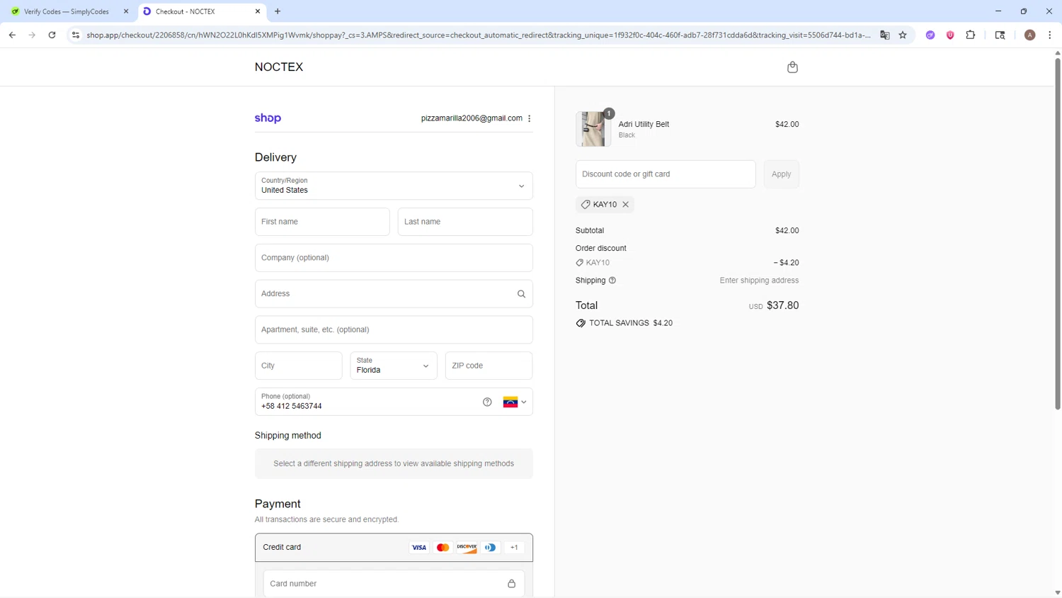1062x598 pixels.
Task: Open account options menu beside email address
Action: pyautogui.click(x=530, y=118)
